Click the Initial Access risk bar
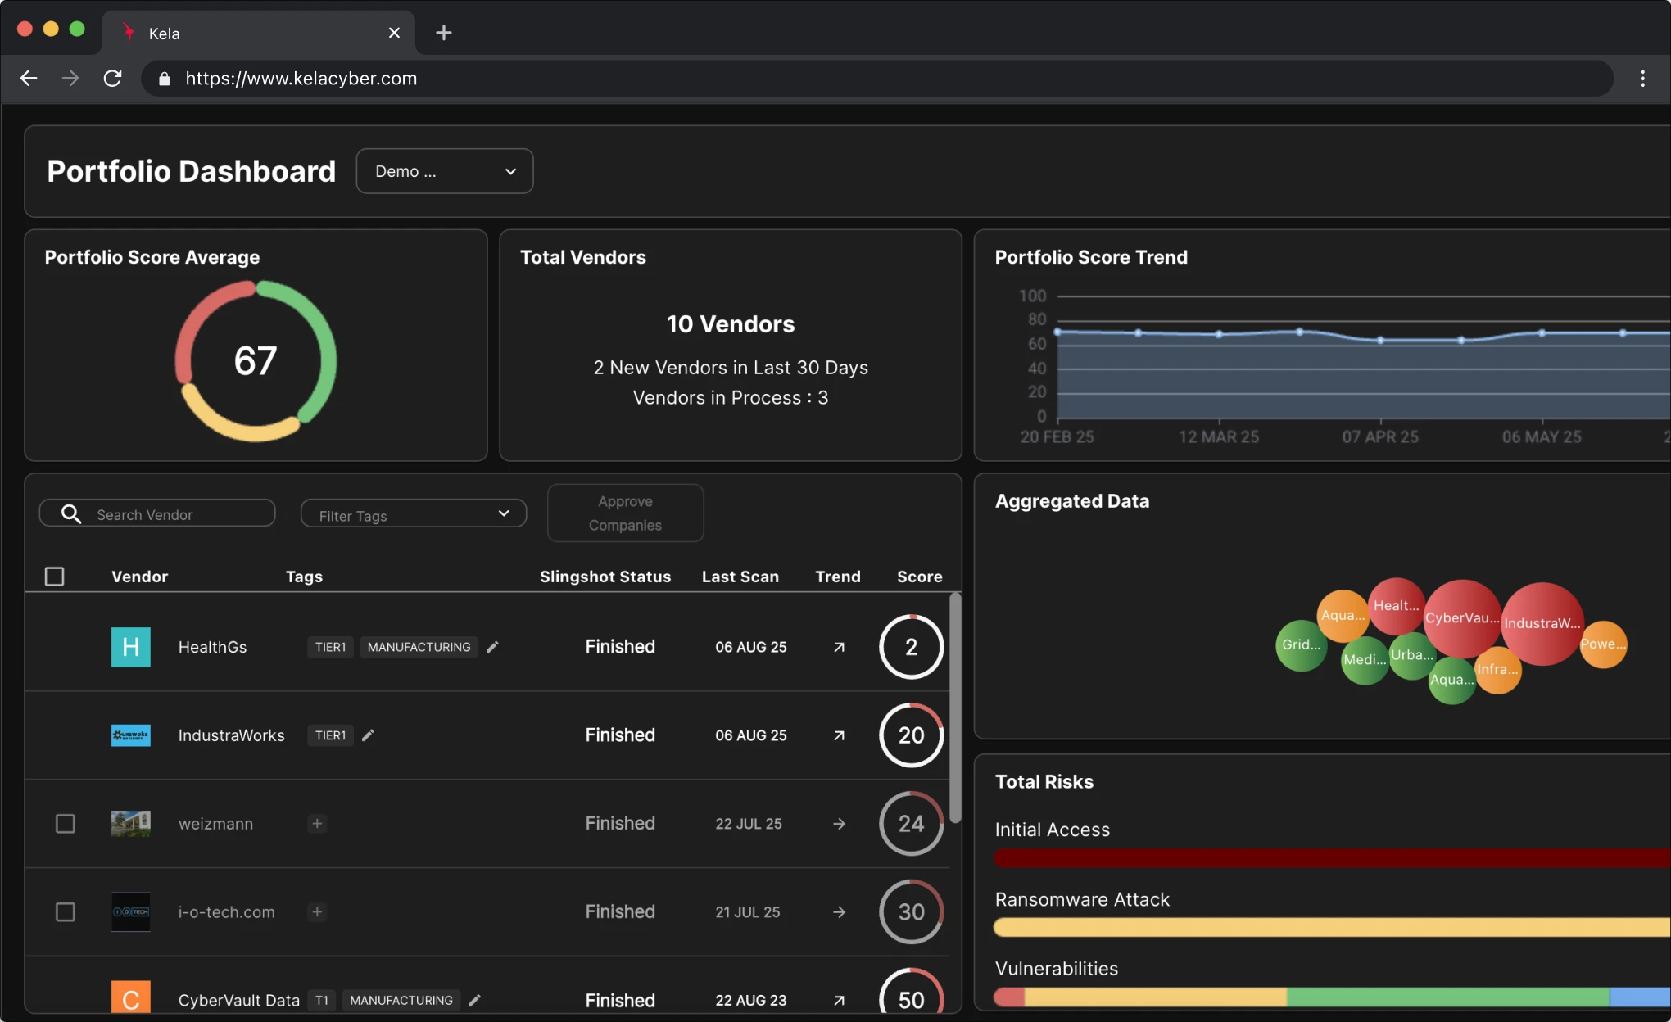Image resolution: width=1671 pixels, height=1022 pixels. coord(1332,858)
